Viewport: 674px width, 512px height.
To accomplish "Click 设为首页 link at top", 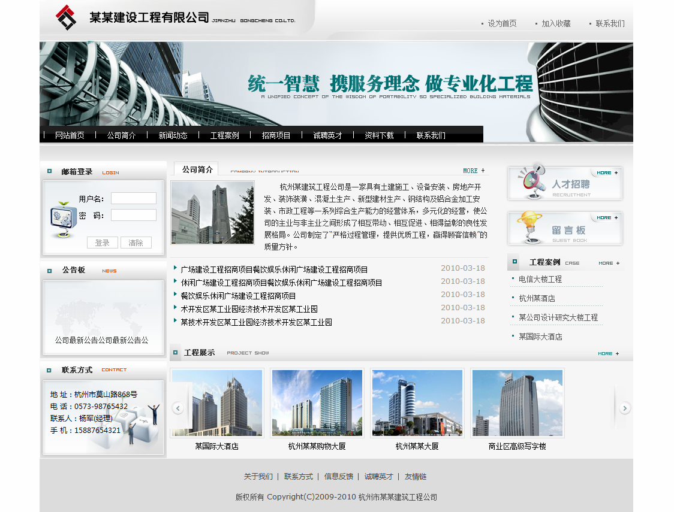I will click(502, 23).
